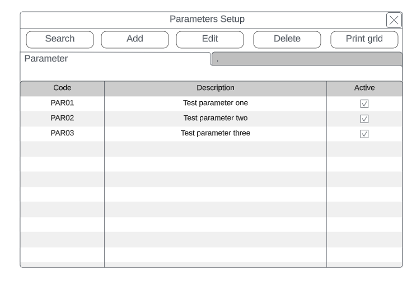Open the unlabeled gray tab
Screen dimensions: 412x283
click(307, 59)
